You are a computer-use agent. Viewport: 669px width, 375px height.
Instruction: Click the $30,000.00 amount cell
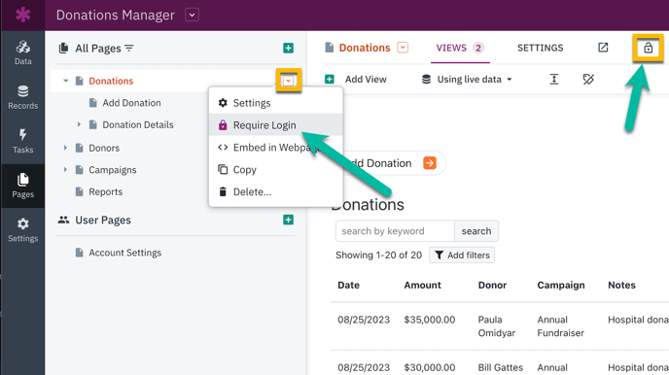click(430, 367)
